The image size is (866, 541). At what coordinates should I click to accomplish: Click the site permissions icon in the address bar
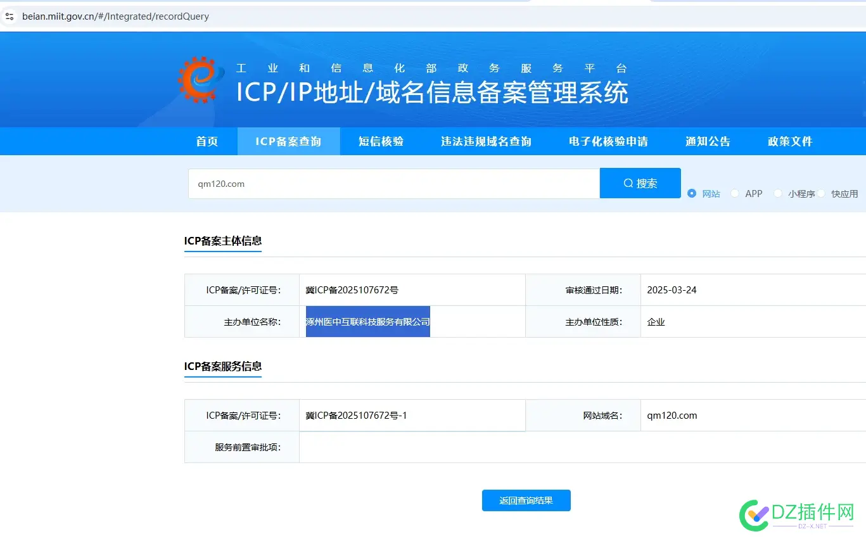click(x=10, y=16)
